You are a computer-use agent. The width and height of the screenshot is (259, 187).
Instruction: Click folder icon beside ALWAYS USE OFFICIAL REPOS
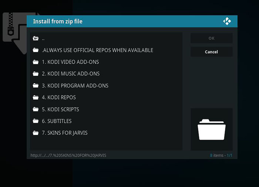click(36, 50)
